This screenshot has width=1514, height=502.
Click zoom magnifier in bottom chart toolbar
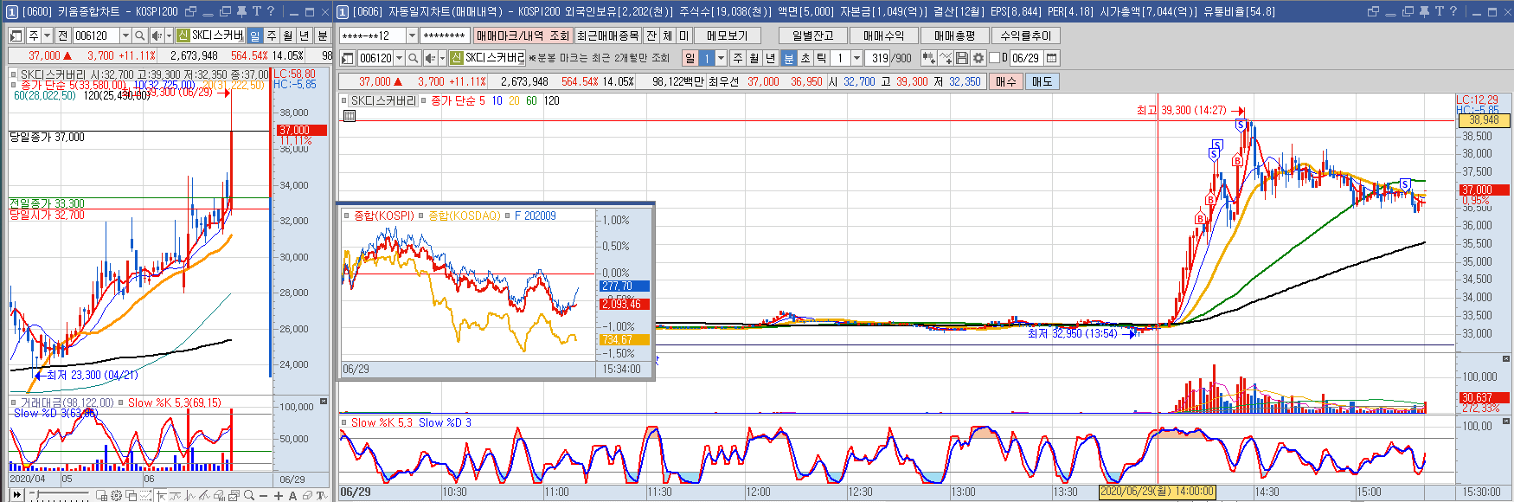point(249,495)
